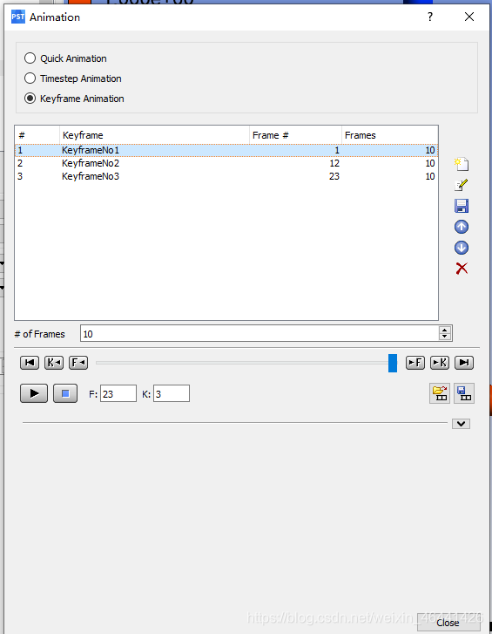Image resolution: width=492 pixels, height=634 pixels.
Task: Go to next keyframe (►K) button
Action: coord(440,363)
